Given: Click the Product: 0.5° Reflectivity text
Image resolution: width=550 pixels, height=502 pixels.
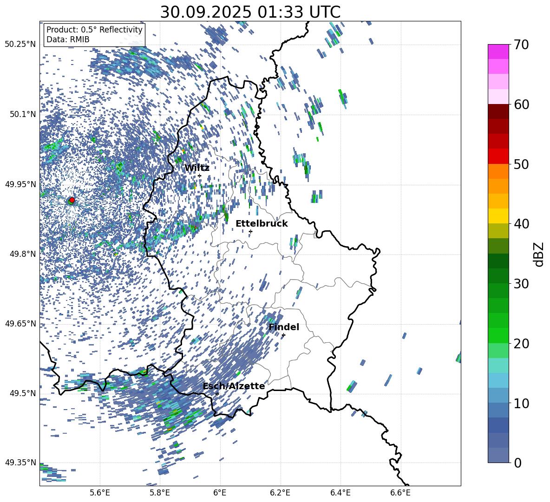Looking at the screenshot, I should [94, 29].
